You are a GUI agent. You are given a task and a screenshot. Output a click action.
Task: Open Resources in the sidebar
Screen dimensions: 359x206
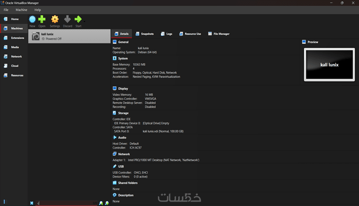tap(14, 75)
